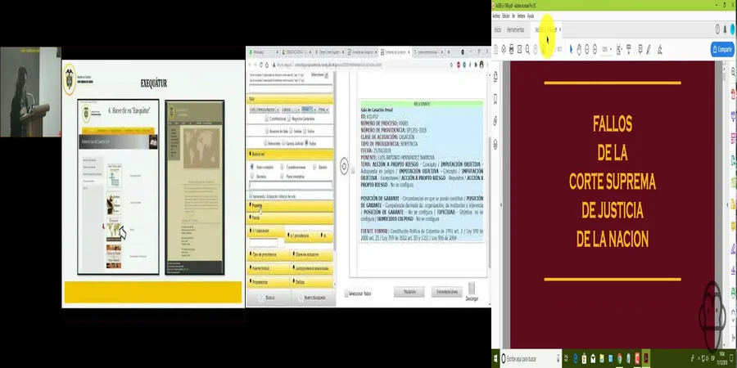Viewport: 737px width, 368px height.
Task: Click the Acrobat print icon
Action: tap(511, 49)
